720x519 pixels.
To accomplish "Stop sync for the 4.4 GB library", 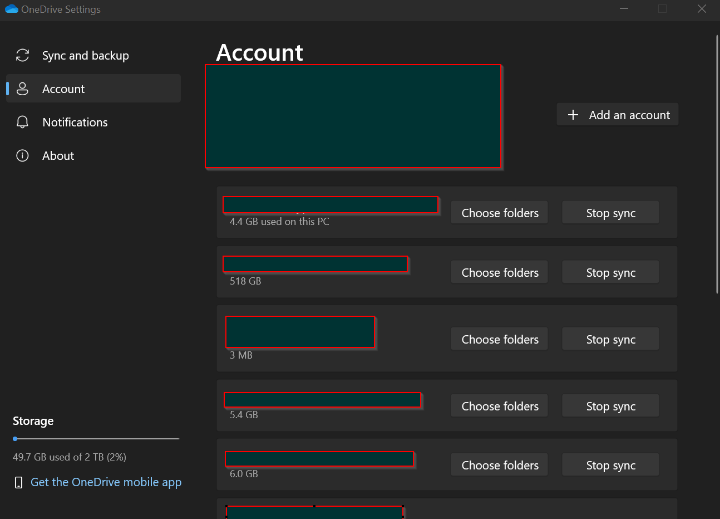I will click(x=611, y=213).
